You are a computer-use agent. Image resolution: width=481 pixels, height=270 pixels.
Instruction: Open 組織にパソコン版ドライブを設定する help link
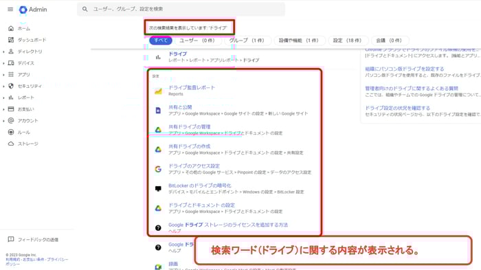tap(404, 69)
